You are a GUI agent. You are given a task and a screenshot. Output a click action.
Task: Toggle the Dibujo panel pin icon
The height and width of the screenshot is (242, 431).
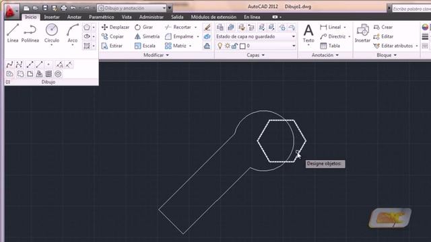pos(8,82)
